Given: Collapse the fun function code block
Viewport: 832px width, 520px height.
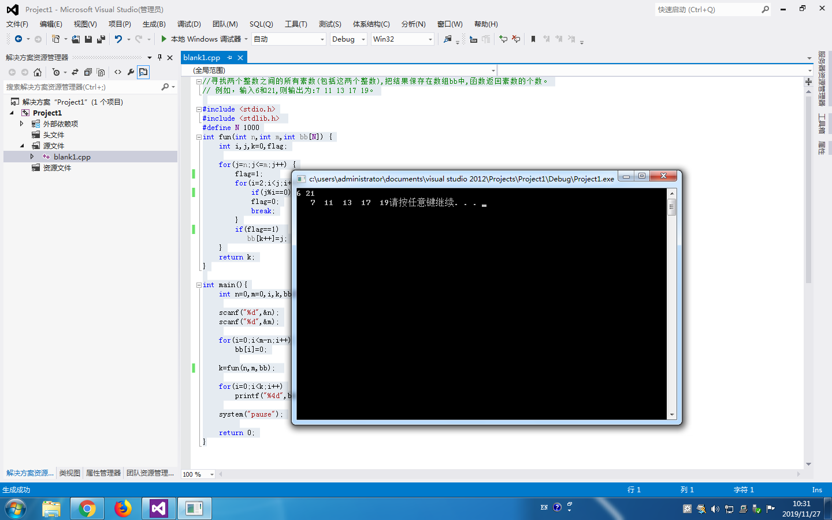Looking at the screenshot, I should click(199, 137).
